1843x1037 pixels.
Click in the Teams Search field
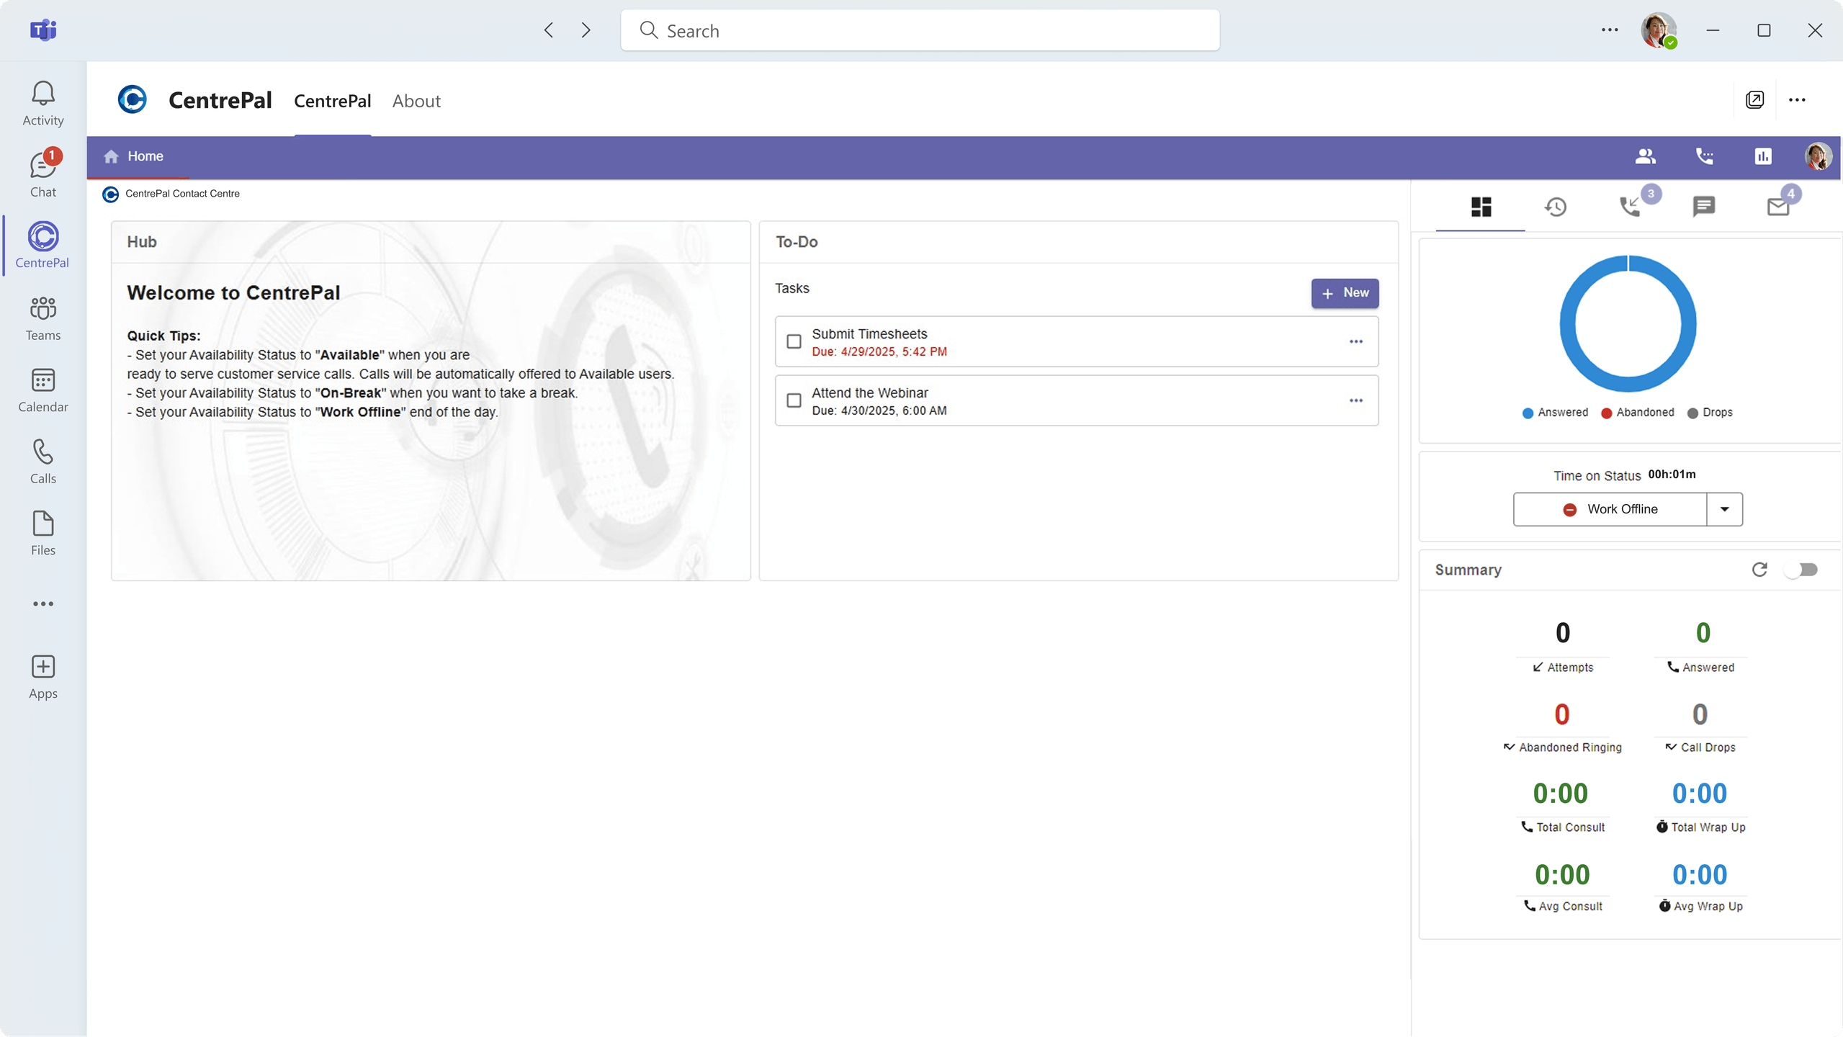pyautogui.click(x=920, y=30)
